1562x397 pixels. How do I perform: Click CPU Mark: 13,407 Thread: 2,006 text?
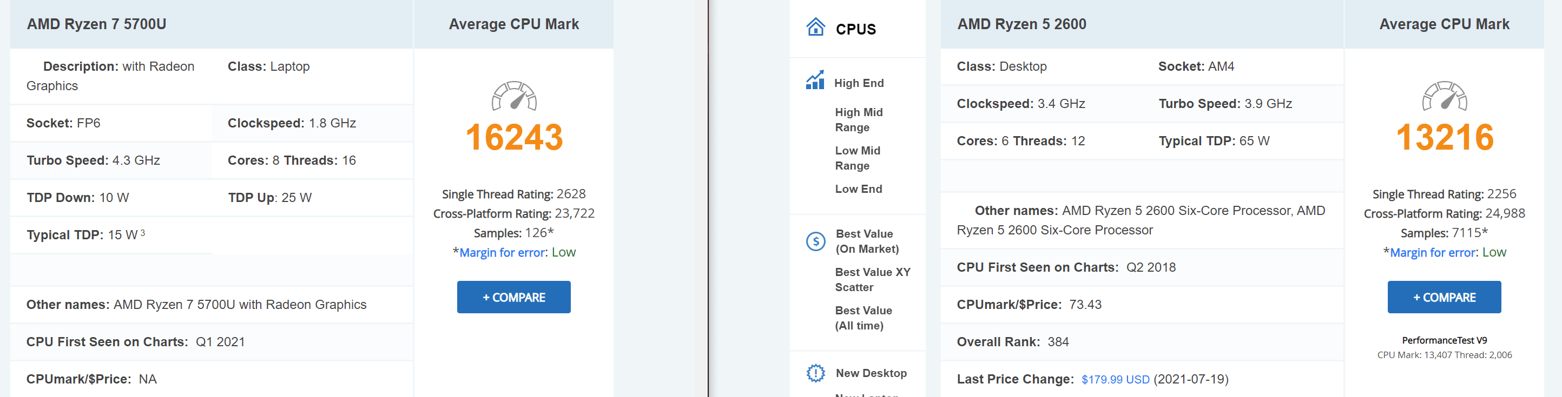1445,355
